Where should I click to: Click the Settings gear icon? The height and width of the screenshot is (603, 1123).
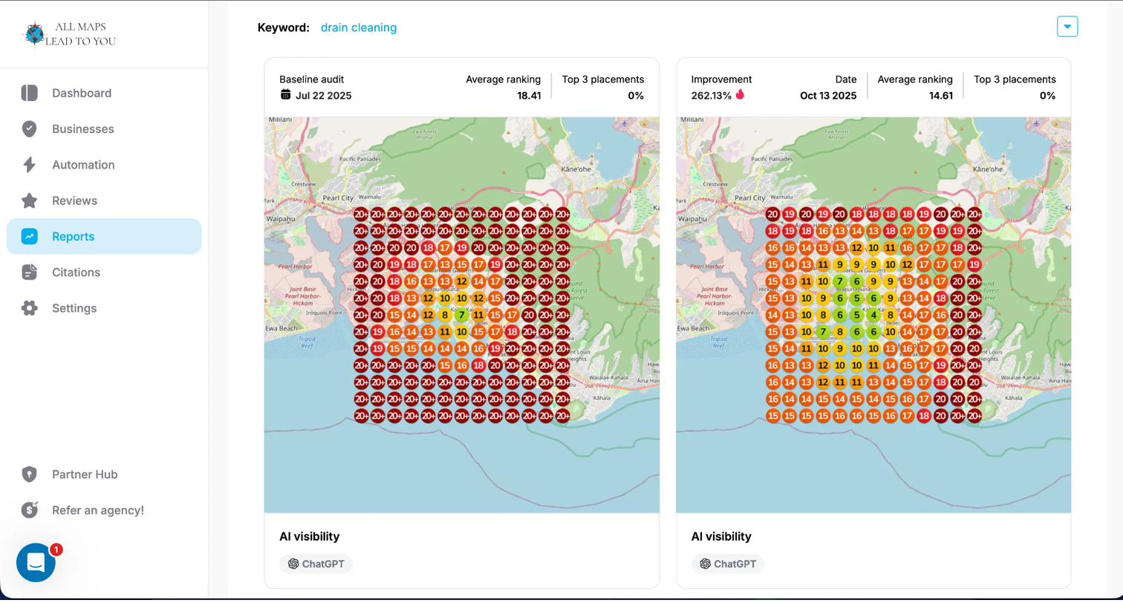pyautogui.click(x=29, y=308)
